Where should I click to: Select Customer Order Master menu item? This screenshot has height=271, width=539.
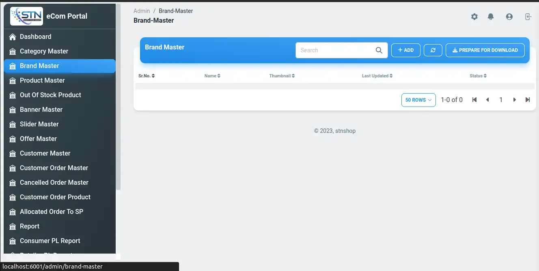point(54,168)
